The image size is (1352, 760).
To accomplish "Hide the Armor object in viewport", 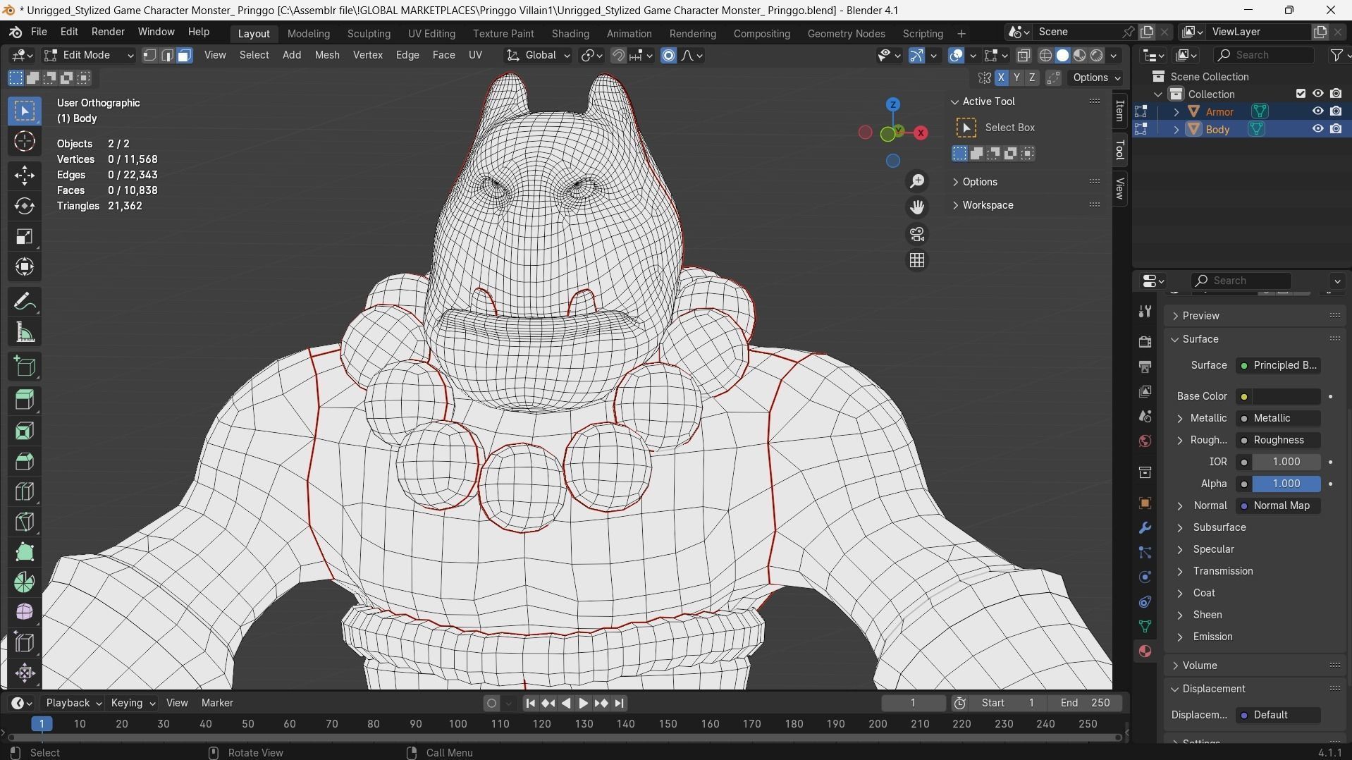I will [x=1317, y=111].
